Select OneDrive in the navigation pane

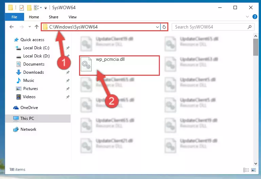(29, 108)
